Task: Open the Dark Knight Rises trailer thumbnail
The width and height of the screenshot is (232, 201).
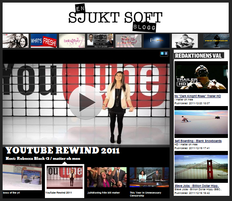Action: click(201, 77)
